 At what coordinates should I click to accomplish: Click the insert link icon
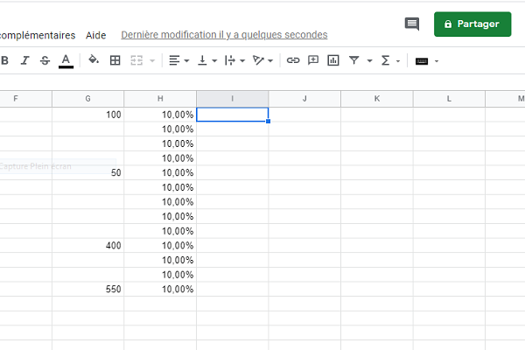[293, 60]
